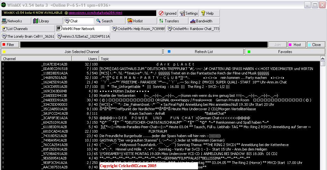Click the Search magnifier icon

(99, 21)
